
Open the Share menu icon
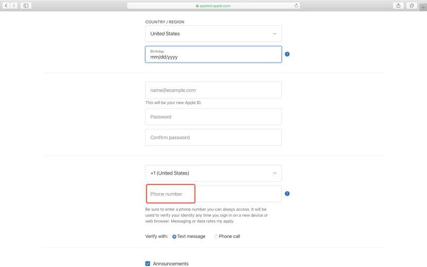click(399, 6)
